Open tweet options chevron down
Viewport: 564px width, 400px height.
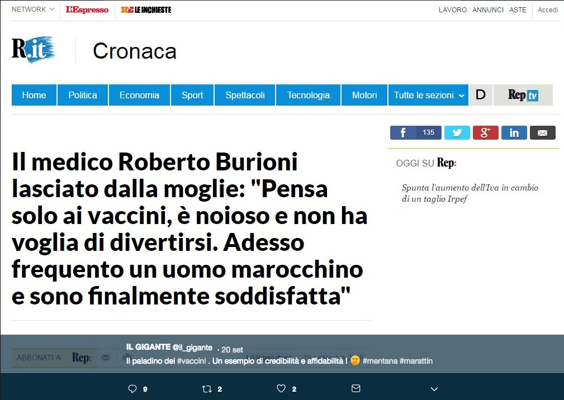[x=434, y=389]
